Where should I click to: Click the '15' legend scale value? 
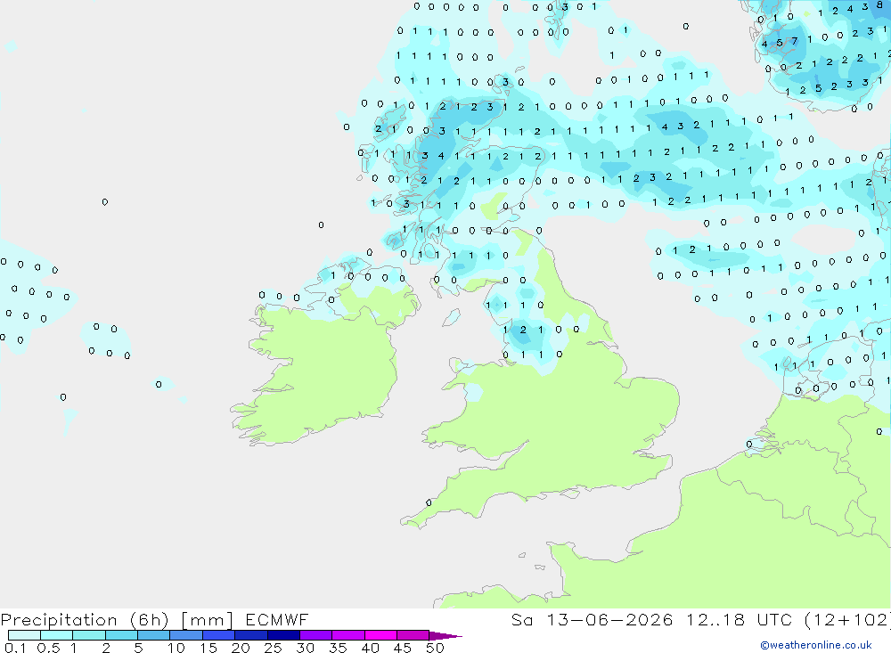pos(208,648)
